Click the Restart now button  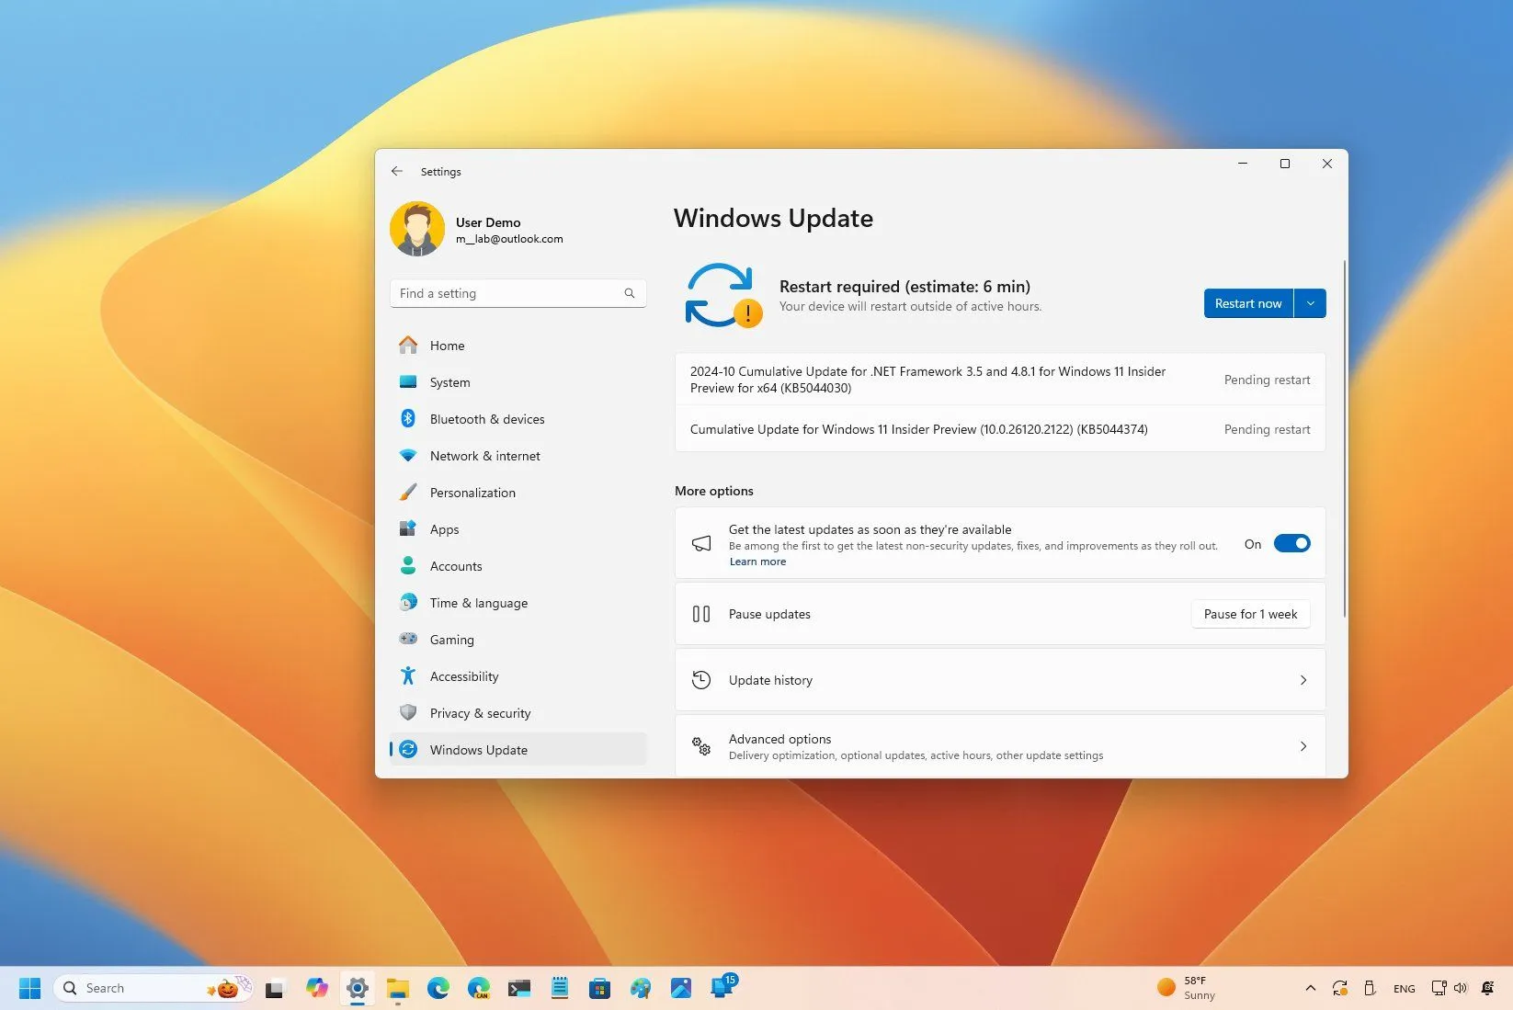tap(1248, 303)
